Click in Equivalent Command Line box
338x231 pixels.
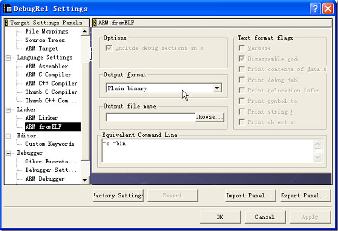pyautogui.click(x=208, y=150)
